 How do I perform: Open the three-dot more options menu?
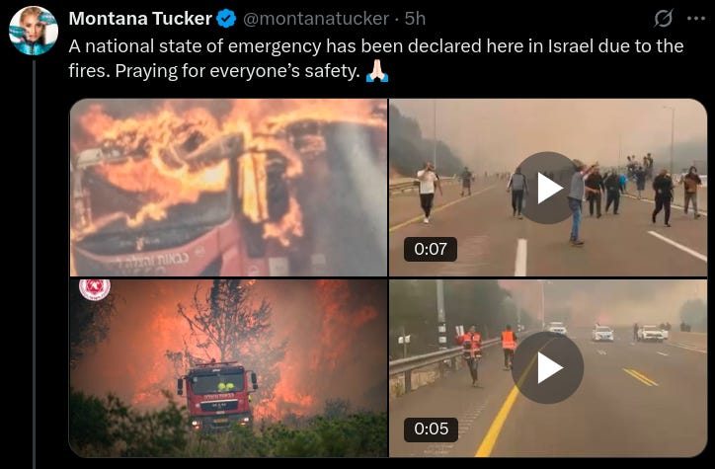click(x=696, y=18)
